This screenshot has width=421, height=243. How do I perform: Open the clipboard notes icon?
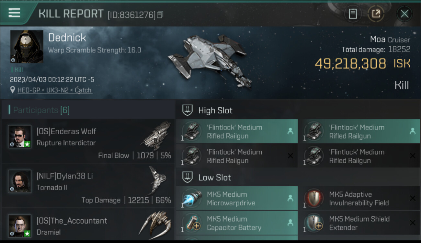tap(353, 14)
